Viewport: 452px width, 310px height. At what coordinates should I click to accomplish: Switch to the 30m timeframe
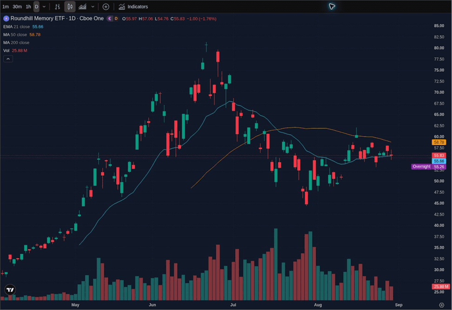tap(17, 7)
